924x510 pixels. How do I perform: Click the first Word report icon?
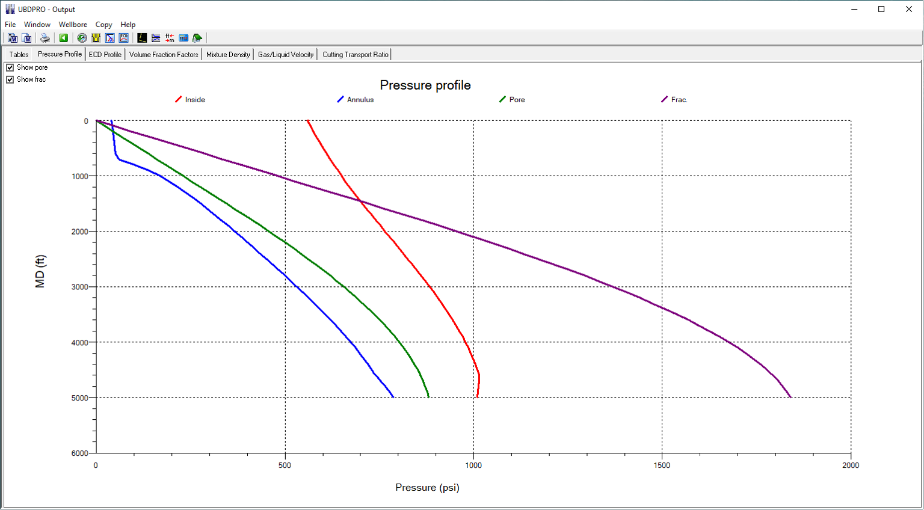click(13, 38)
